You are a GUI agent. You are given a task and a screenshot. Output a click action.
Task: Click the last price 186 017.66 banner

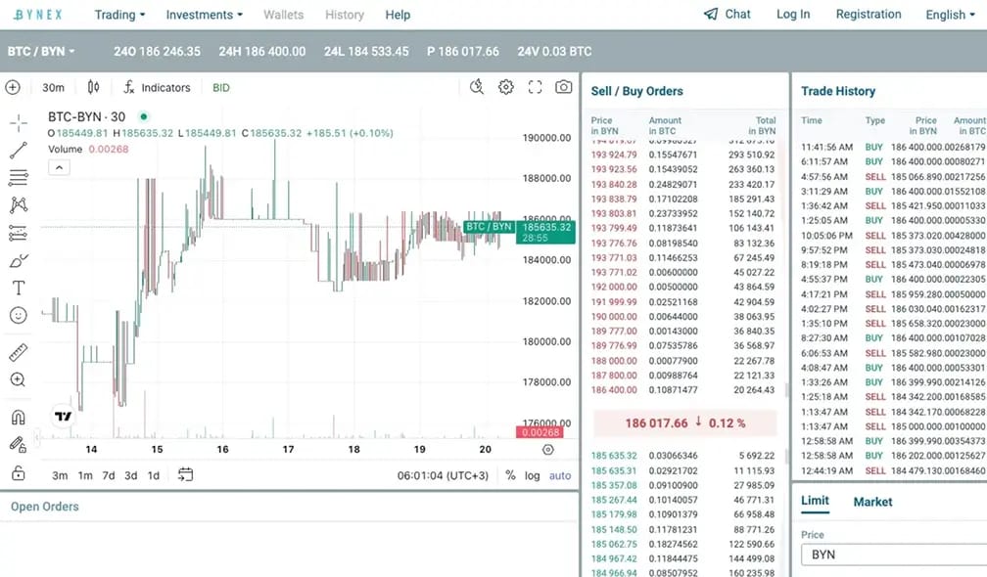click(x=684, y=423)
